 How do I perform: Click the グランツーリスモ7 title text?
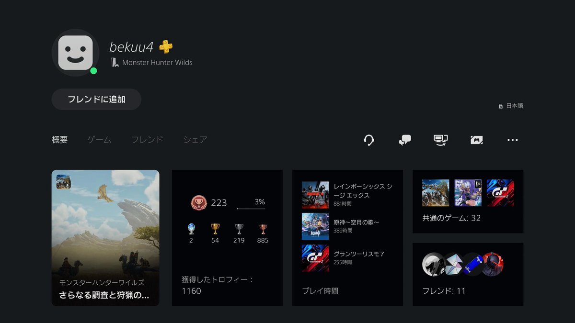coord(359,254)
